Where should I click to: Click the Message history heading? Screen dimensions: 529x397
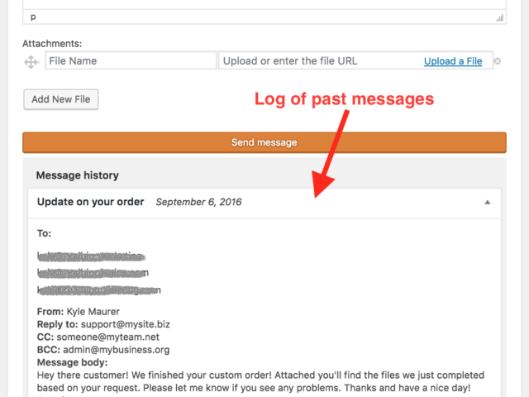[x=77, y=175]
